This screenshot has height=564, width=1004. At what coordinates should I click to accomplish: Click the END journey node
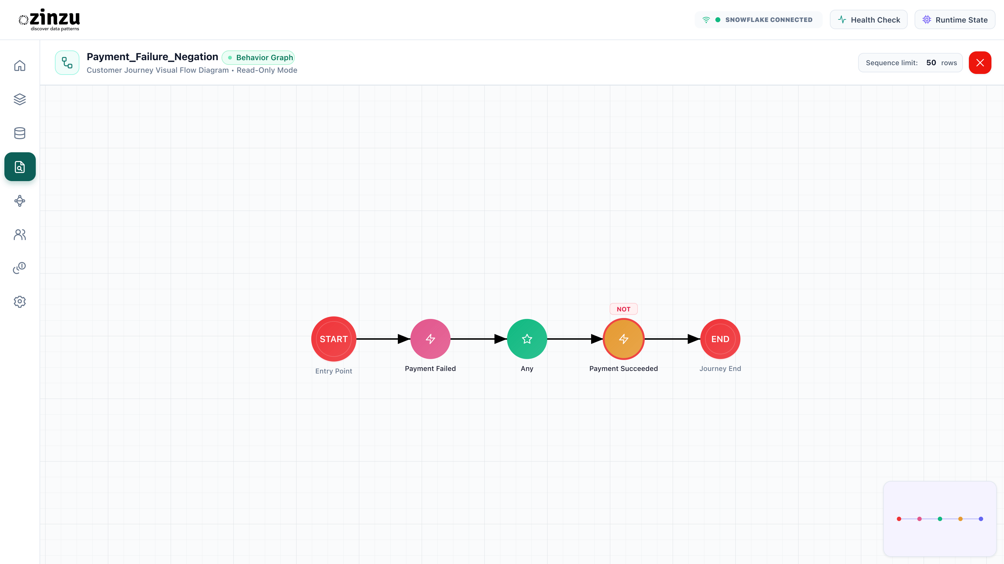click(x=720, y=339)
